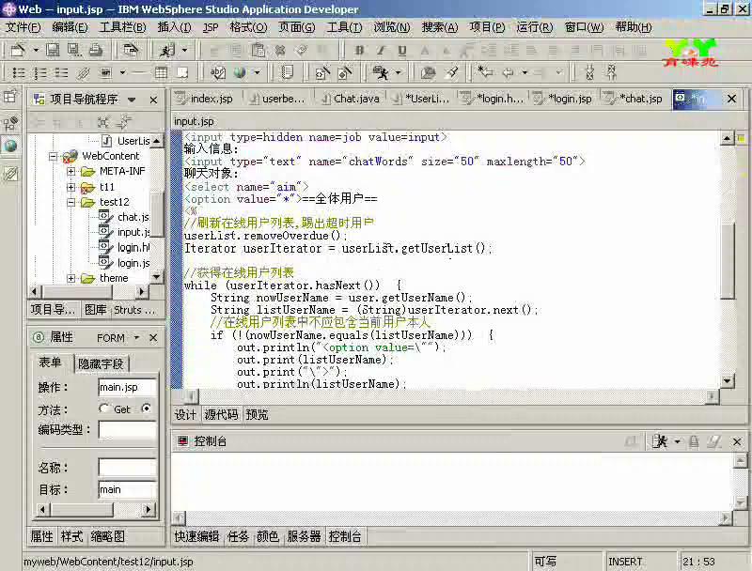
Task: Open the Struts navigator tab
Action: [x=135, y=310]
